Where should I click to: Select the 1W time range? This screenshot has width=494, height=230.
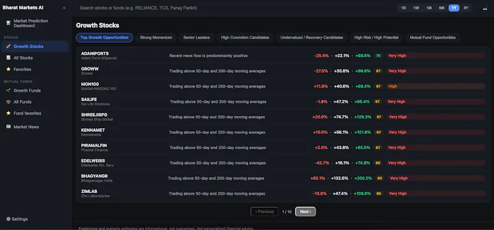click(416, 8)
